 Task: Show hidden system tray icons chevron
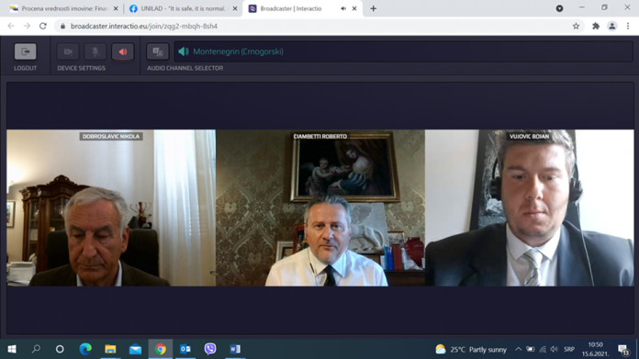[x=518, y=349]
